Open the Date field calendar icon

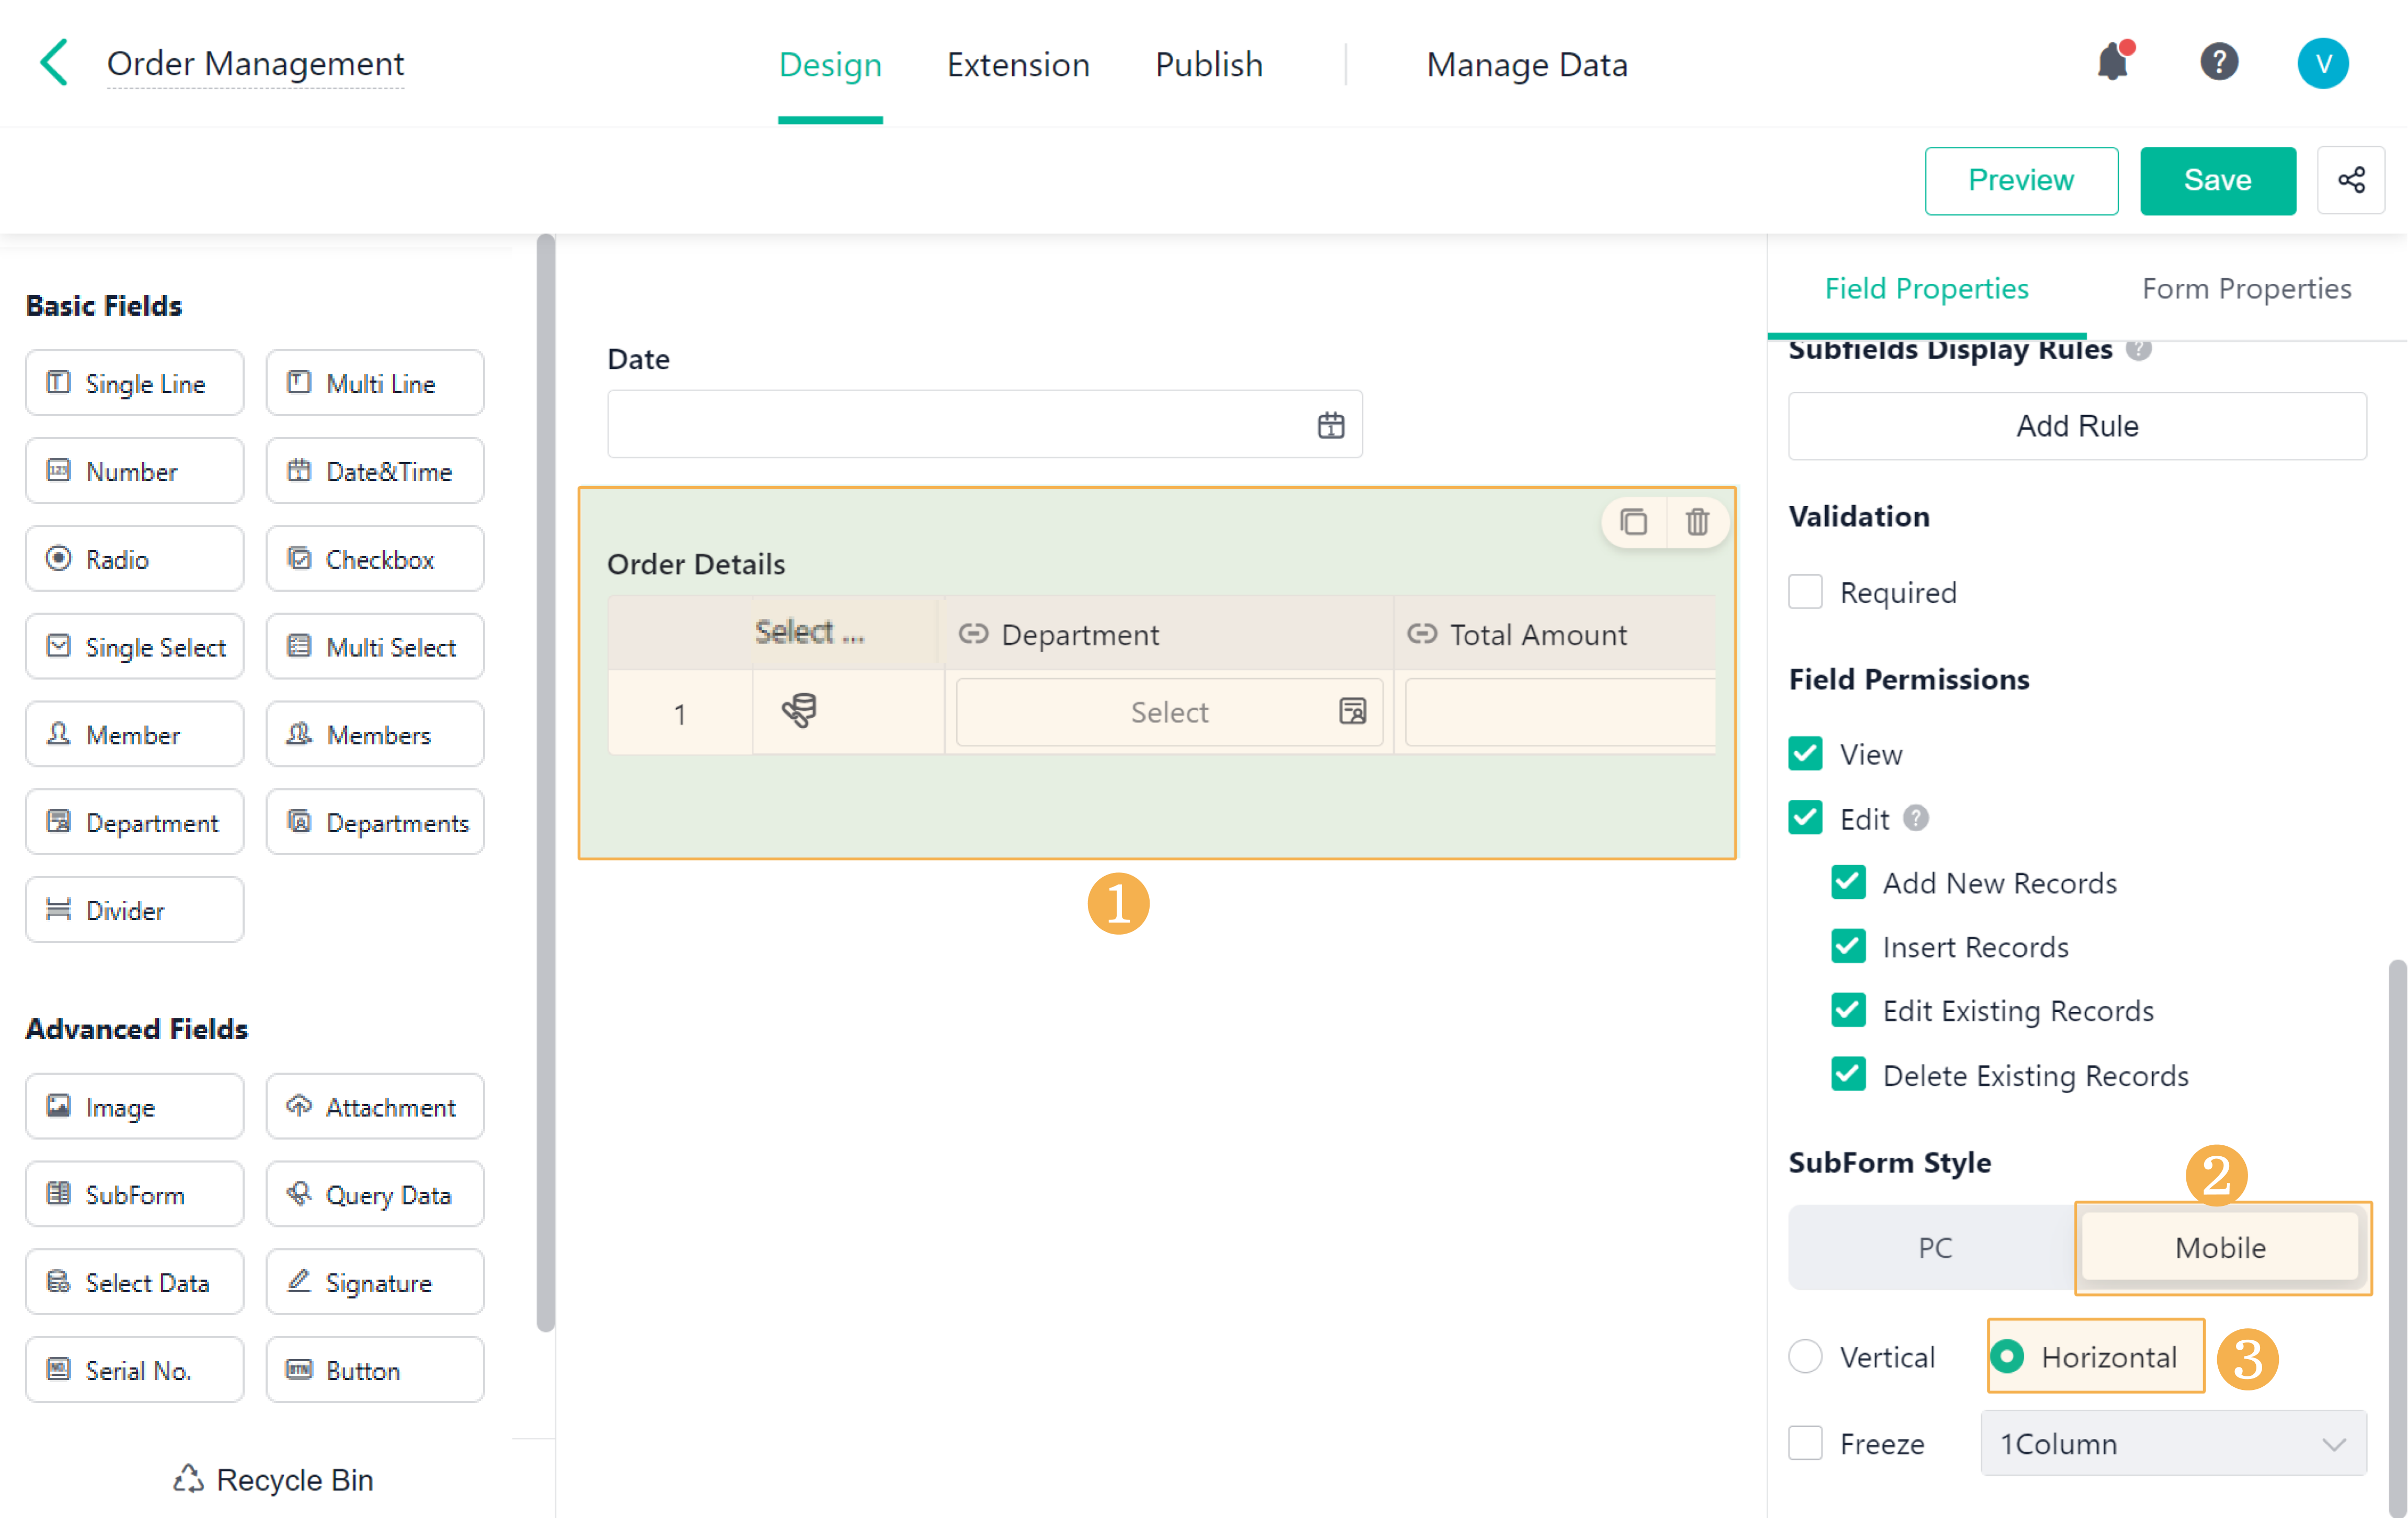pyautogui.click(x=1330, y=425)
